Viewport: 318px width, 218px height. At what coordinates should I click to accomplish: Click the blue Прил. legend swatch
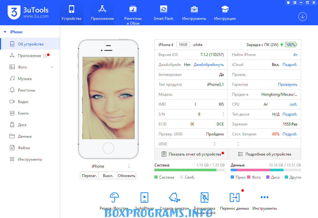tap(232, 177)
